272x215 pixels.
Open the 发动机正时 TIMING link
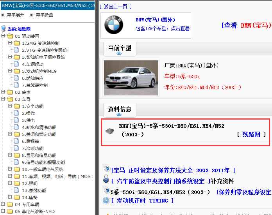[142, 201]
